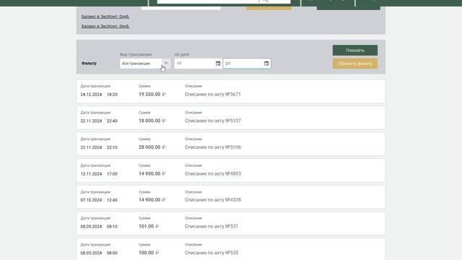Select description Списание по акту №5107
The height and width of the screenshot is (260, 462).
point(213,121)
